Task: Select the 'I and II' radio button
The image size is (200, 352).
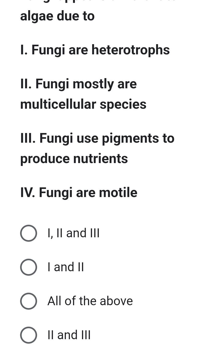Action: pyautogui.click(x=28, y=267)
